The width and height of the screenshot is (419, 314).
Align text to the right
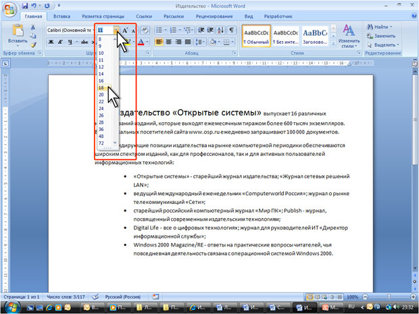click(x=178, y=42)
